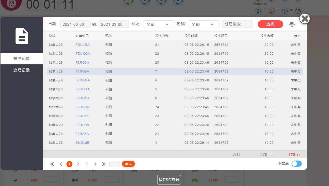Click the 期号搜索 search field
Screen dimensions: 329x186
(237, 24)
